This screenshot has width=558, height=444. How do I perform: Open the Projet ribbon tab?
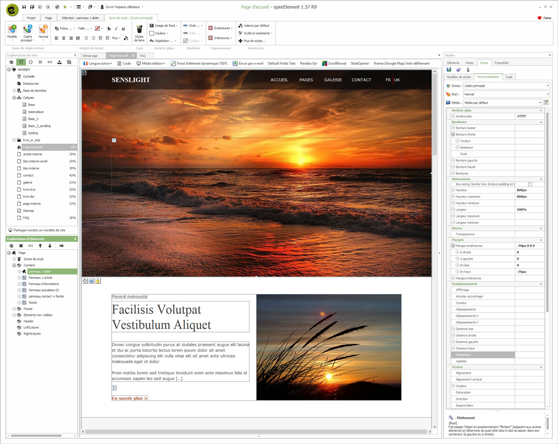click(x=31, y=18)
